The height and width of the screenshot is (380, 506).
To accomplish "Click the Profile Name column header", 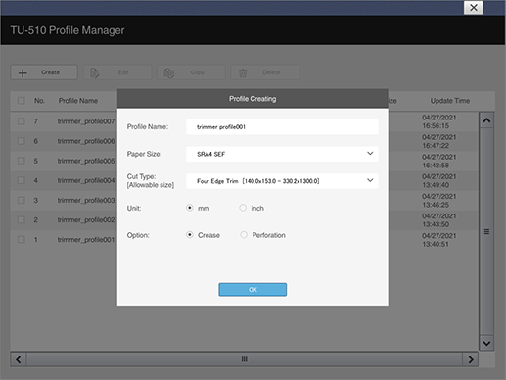I will 78,101.
